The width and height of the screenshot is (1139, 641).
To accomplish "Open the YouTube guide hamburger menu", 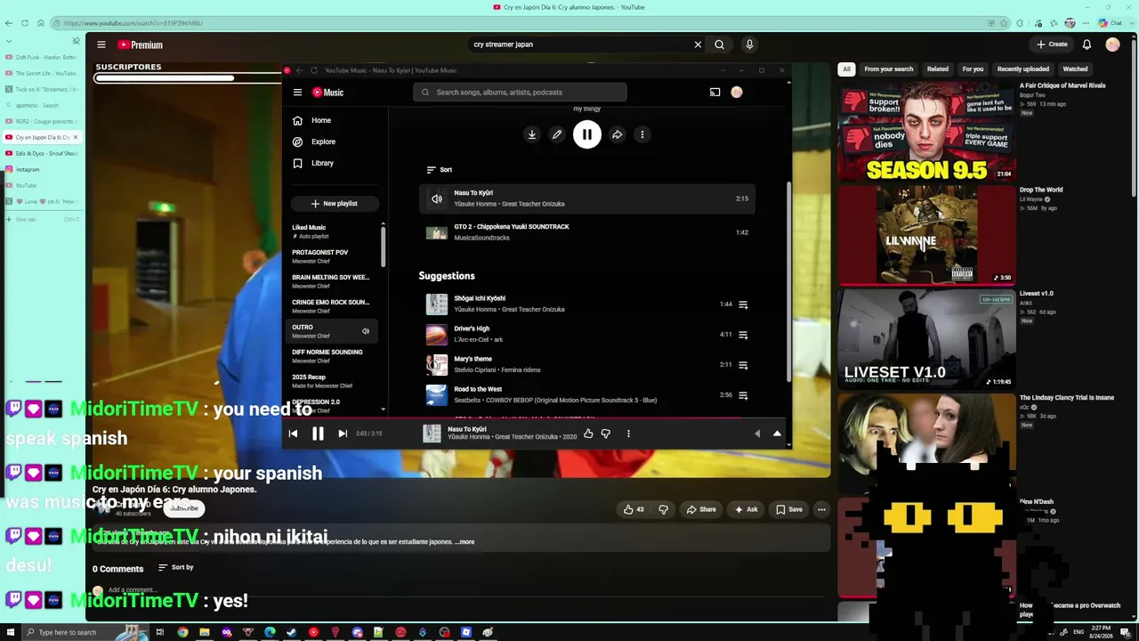I will pos(101,45).
